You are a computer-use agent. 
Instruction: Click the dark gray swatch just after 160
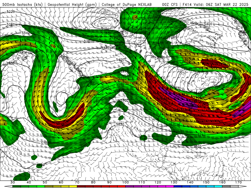coord(226,186)
